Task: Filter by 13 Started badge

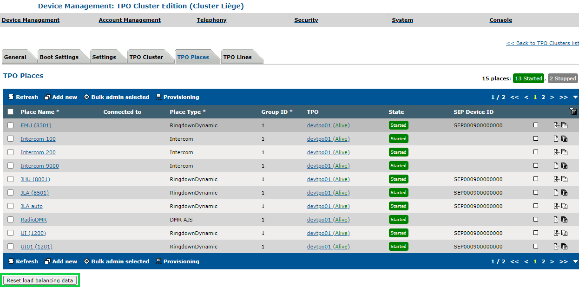Action: pyautogui.click(x=529, y=78)
